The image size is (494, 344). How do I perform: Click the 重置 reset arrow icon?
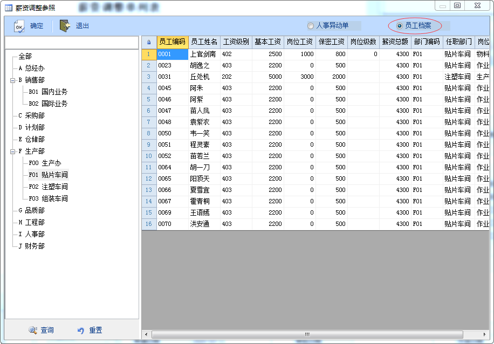pyautogui.click(x=81, y=330)
